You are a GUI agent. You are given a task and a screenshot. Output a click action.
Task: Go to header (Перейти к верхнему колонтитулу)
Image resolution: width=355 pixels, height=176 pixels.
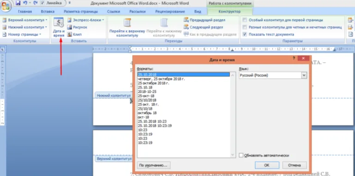tap(127, 27)
